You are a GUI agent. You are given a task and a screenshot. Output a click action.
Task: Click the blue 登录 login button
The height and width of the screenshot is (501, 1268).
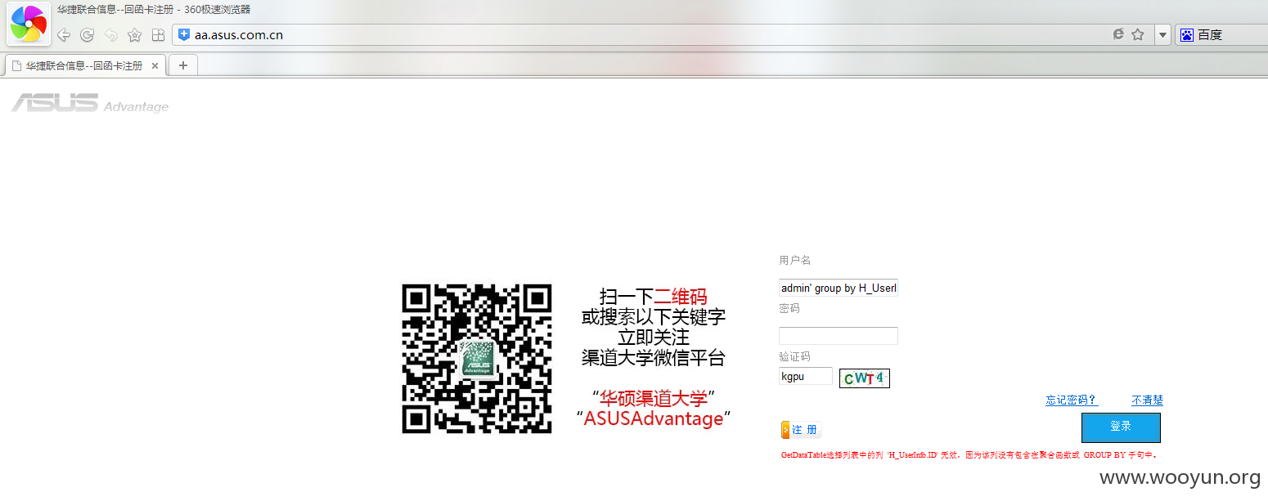(x=1121, y=427)
